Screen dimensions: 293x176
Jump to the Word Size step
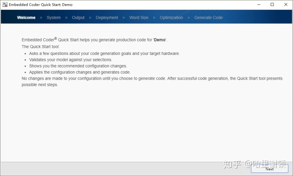[x=139, y=17]
